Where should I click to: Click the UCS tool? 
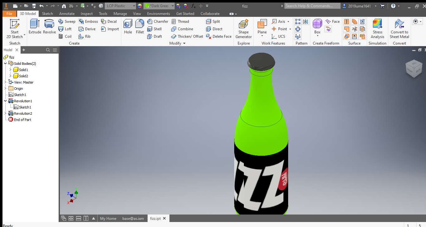coord(278,36)
